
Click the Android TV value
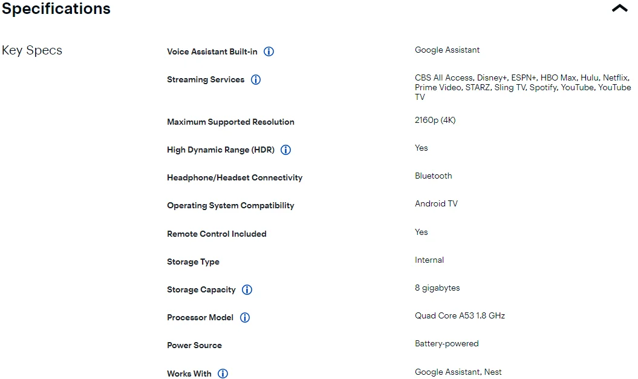[x=436, y=204]
